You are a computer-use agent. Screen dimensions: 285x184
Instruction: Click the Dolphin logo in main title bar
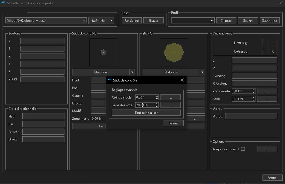click(x=3, y=3)
